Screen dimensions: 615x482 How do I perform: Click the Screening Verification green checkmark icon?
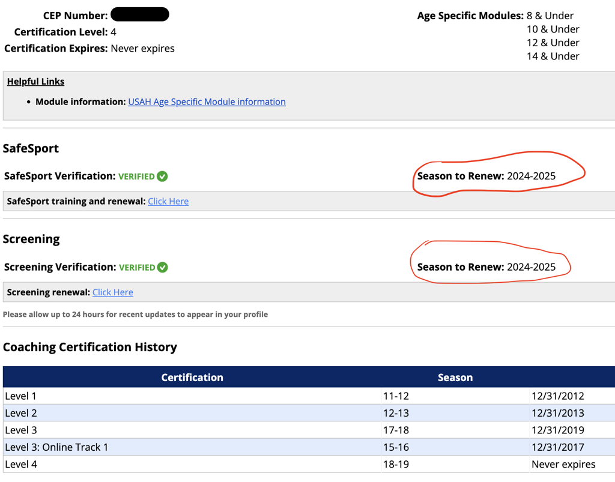tap(162, 267)
